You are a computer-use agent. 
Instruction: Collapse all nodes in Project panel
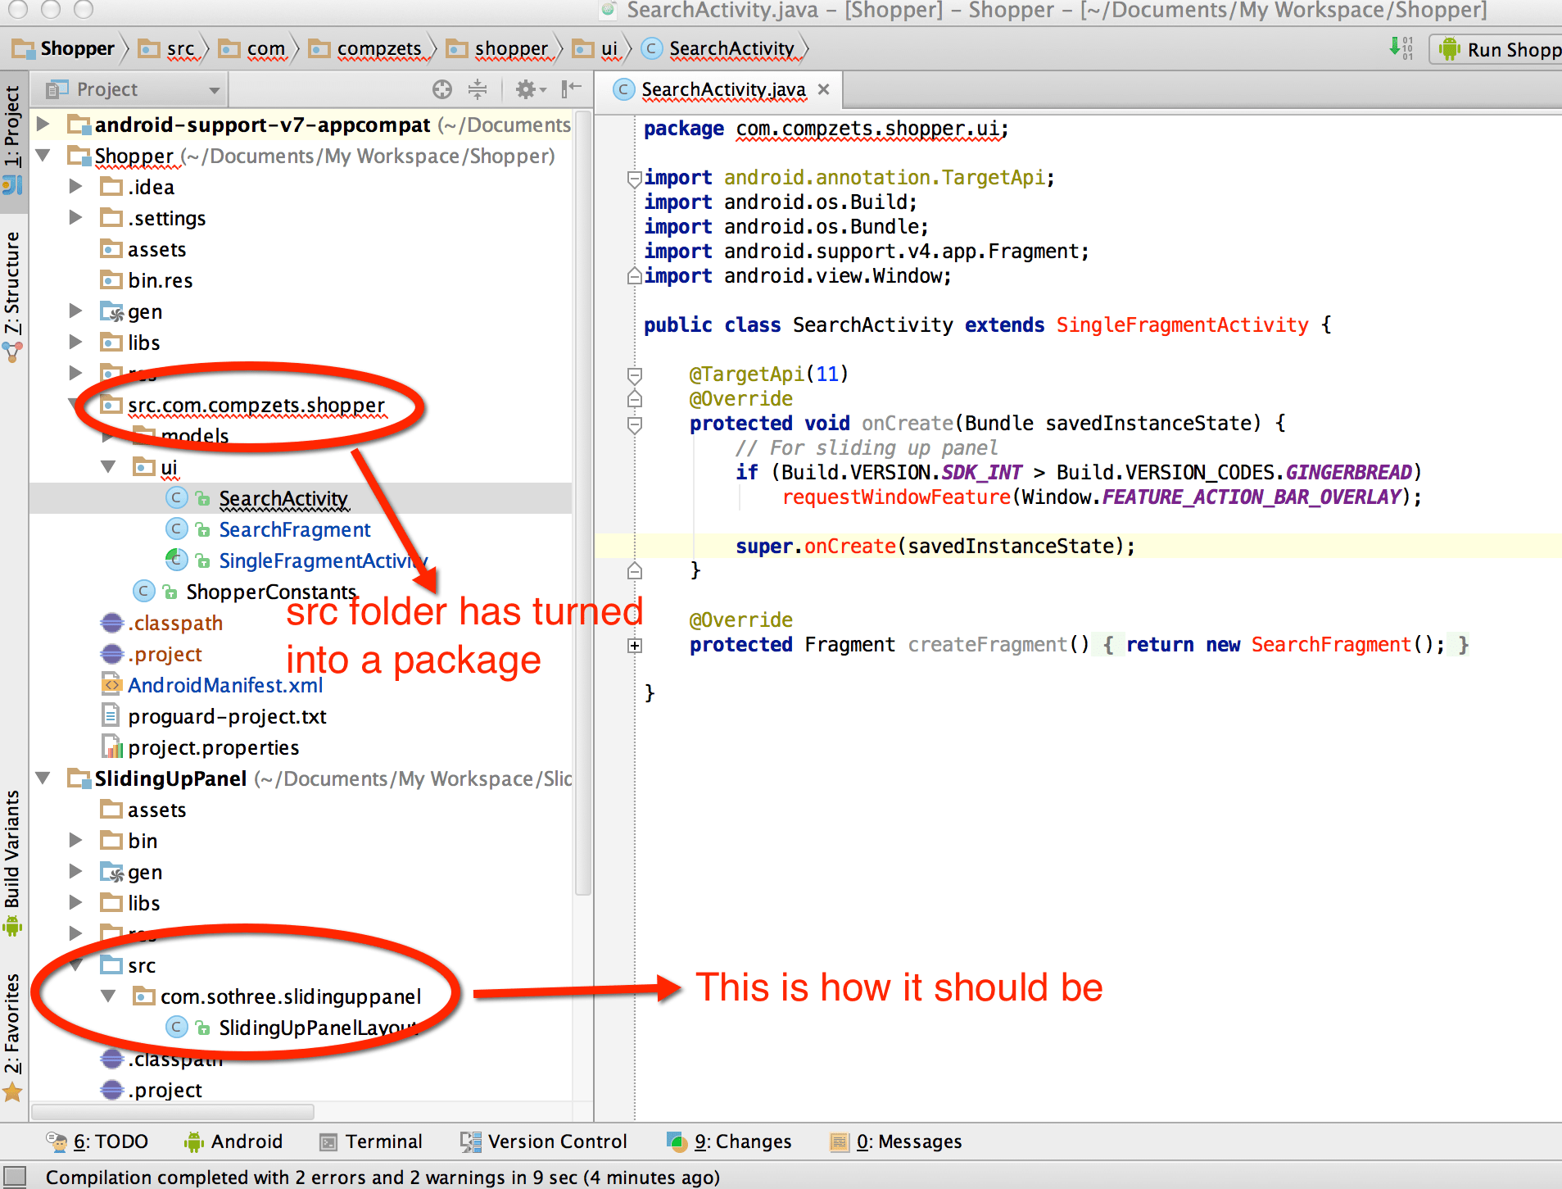(x=478, y=89)
